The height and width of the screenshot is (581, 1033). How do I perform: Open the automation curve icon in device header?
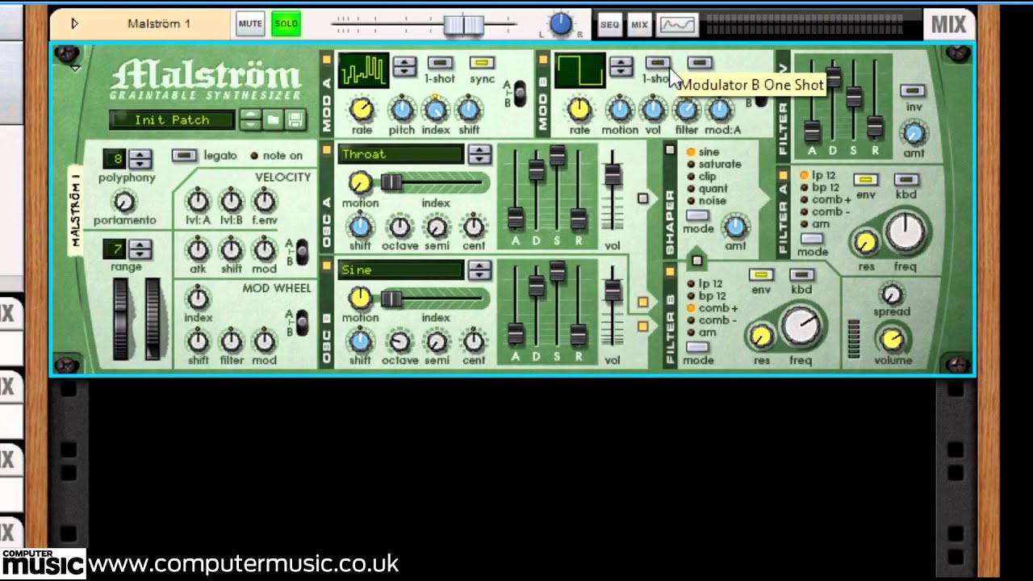[677, 24]
